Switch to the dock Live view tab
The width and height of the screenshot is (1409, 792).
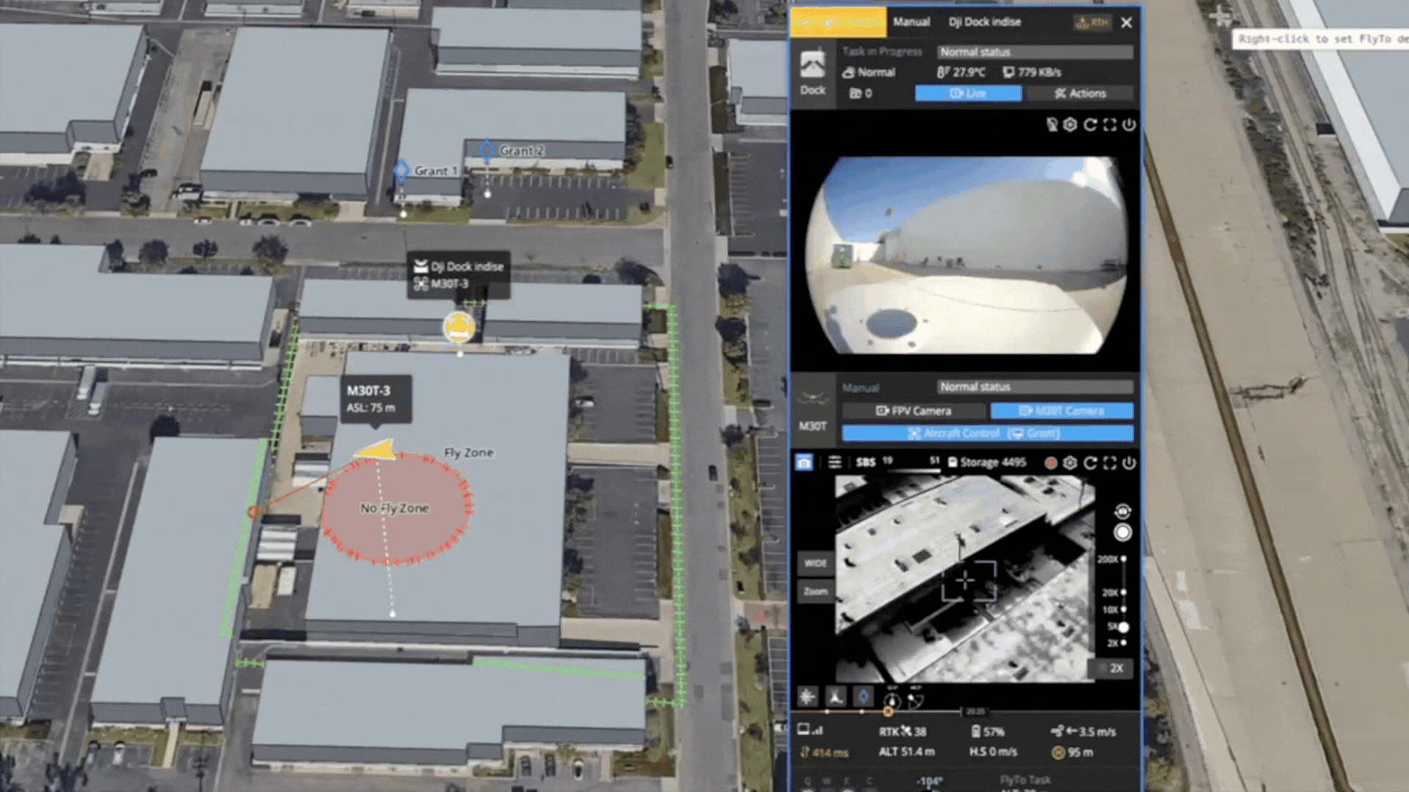[968, 93]
